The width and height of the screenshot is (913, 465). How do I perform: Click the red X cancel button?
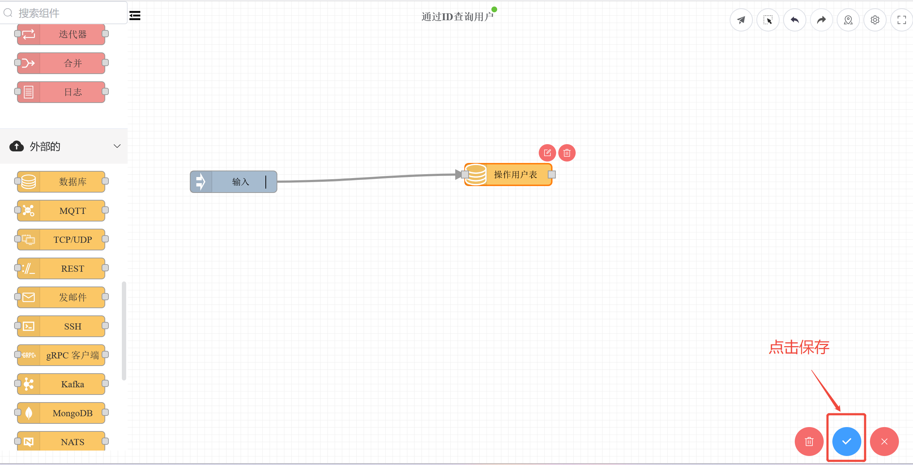(x=884, y=441)
